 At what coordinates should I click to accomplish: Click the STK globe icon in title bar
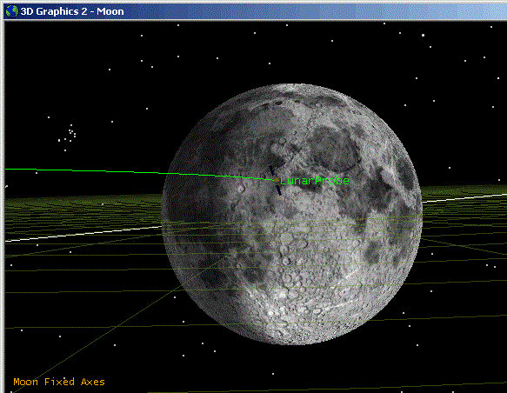click(11, 11)
